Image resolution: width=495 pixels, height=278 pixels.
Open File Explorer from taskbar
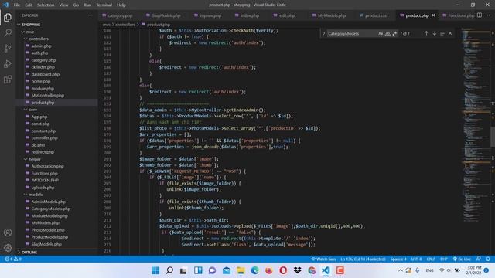coord(241,270)
